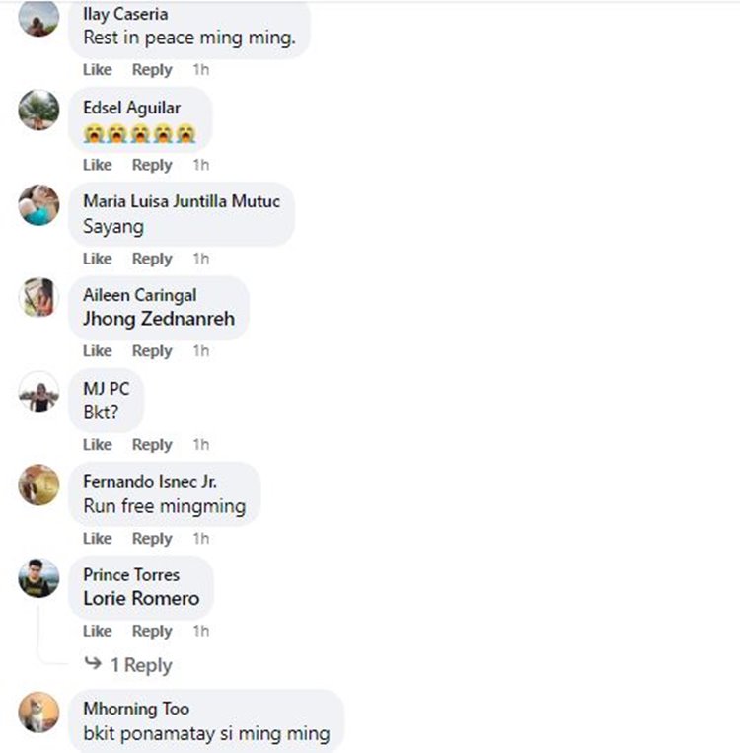The image size is (740, 753).
Task: Open the Mhorning Too name link
Action: point(136,709)
